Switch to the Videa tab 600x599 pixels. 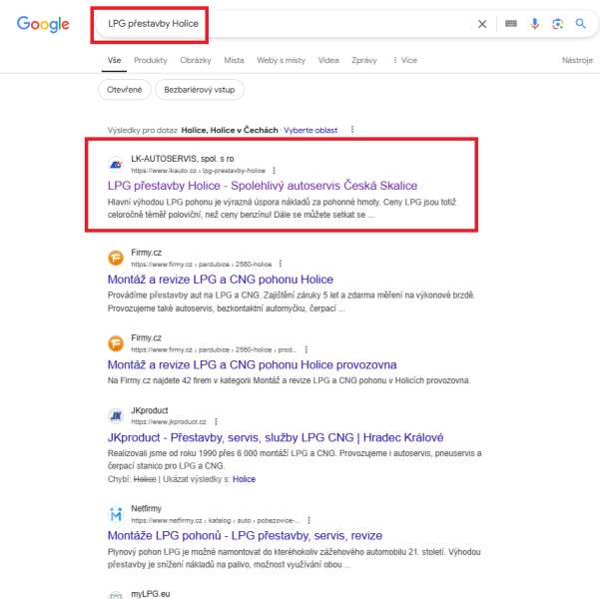(x=328, y=60)
